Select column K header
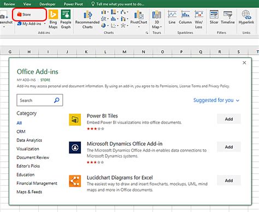 86,52
